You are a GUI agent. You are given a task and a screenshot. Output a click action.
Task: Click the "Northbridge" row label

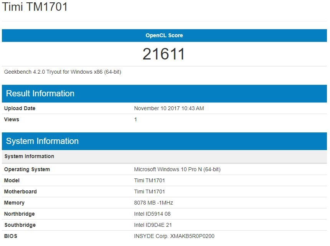(19, 214)
